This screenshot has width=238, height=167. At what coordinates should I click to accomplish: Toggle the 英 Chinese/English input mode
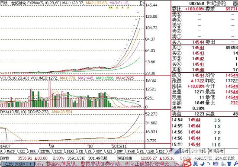coord(196,164)
